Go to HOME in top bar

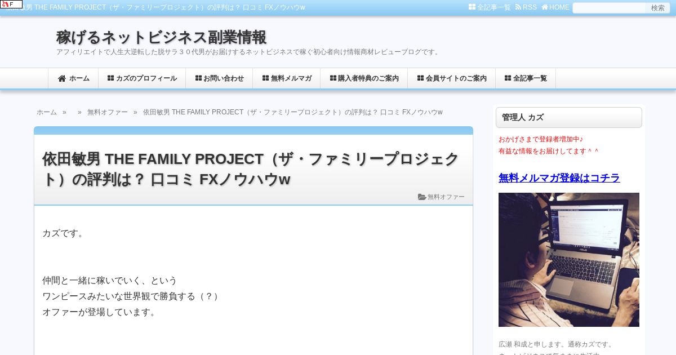coord(555,7)
